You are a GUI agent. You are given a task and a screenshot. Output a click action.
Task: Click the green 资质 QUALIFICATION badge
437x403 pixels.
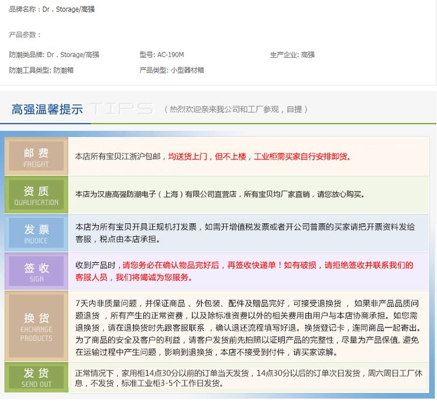36,195
